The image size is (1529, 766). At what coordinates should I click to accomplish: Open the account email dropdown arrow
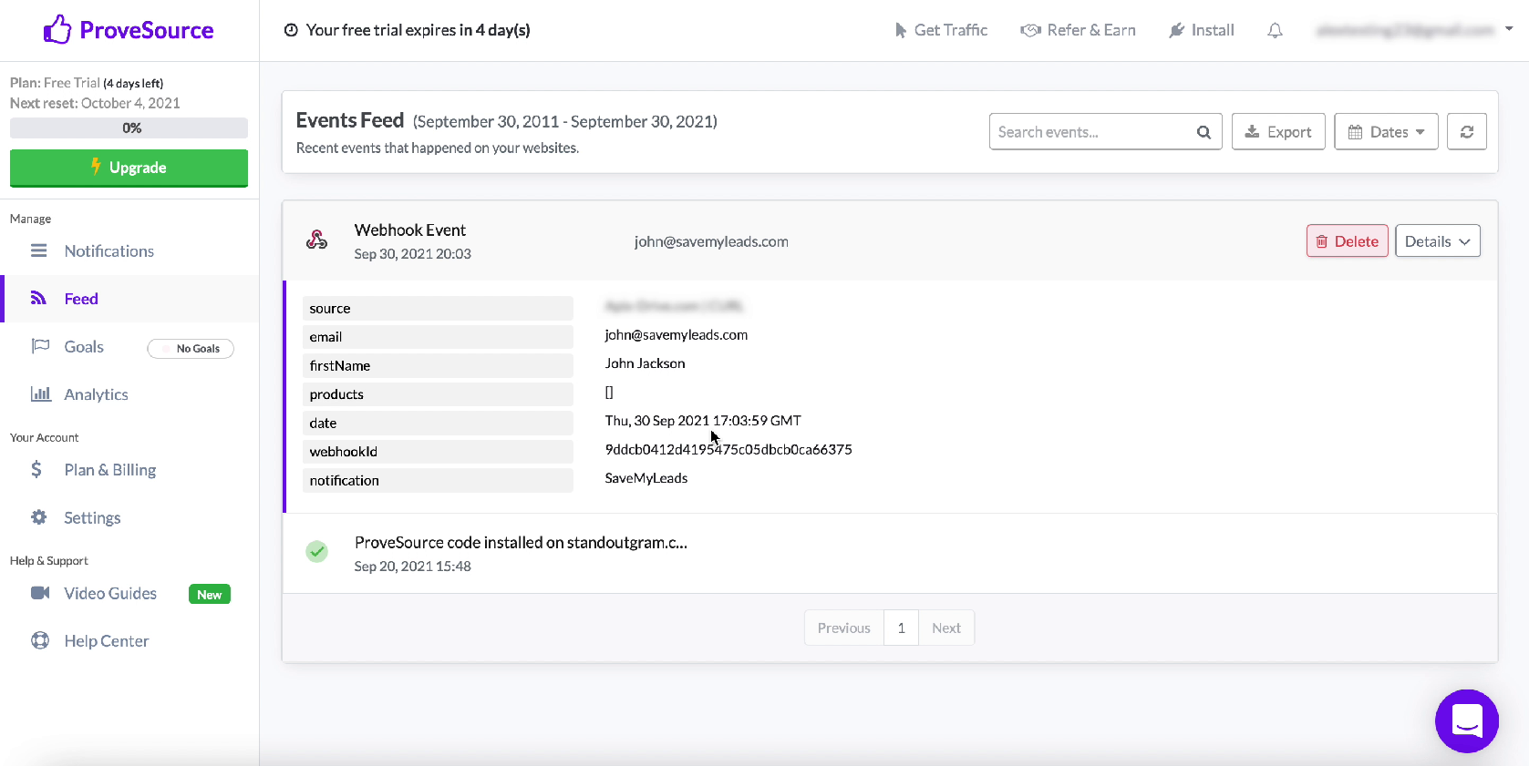tap(1509, 29)
